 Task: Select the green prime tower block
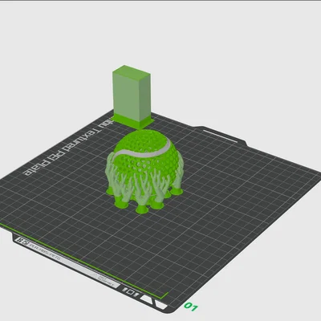tap(132, 96)
